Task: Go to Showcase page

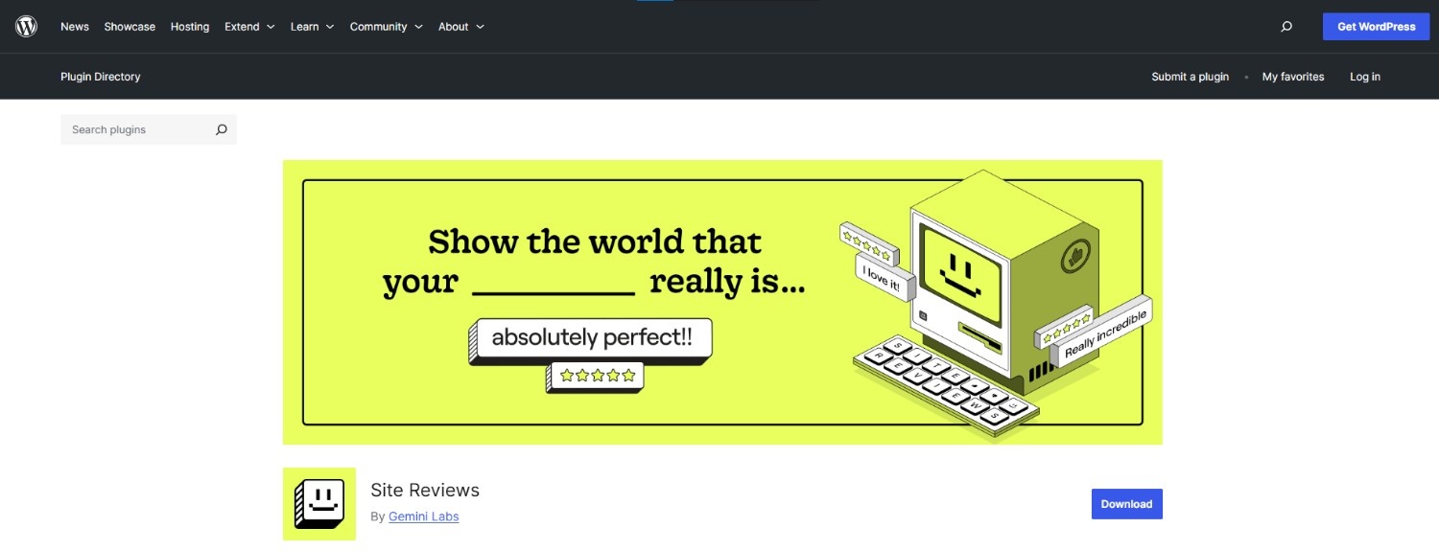Action: coord(130,27)
